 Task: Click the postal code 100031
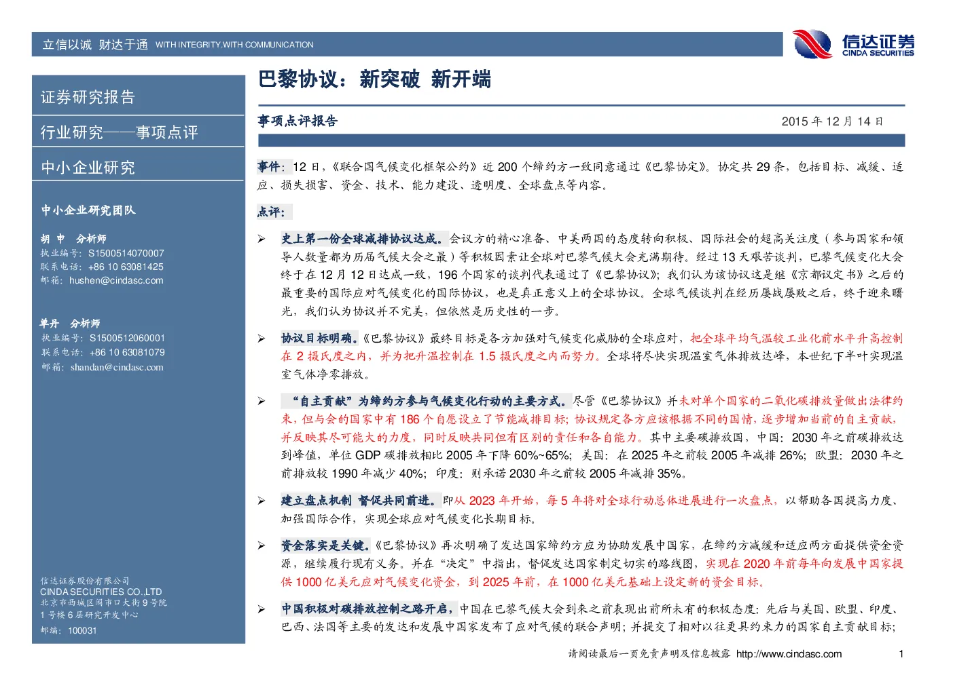pyautogui.click(x=82, y=630)
